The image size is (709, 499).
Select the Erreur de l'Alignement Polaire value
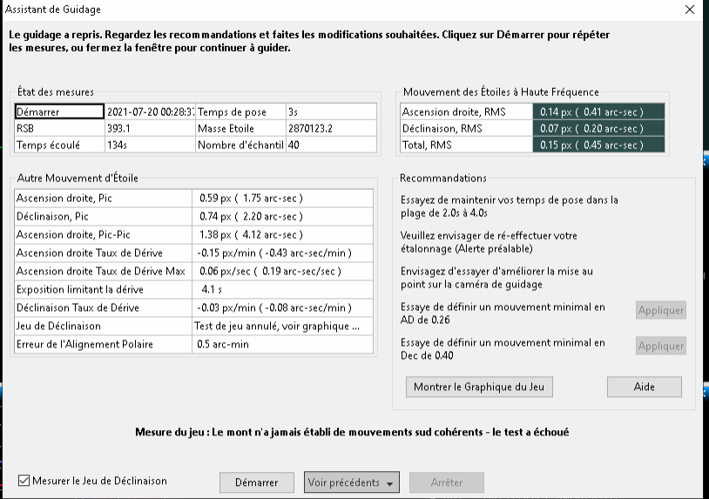[x=276, y=344]
